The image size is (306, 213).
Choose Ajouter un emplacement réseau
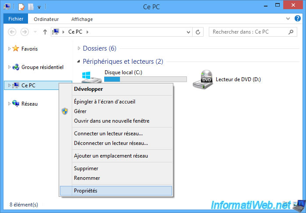pyautogui.click(x=116, y=156)
